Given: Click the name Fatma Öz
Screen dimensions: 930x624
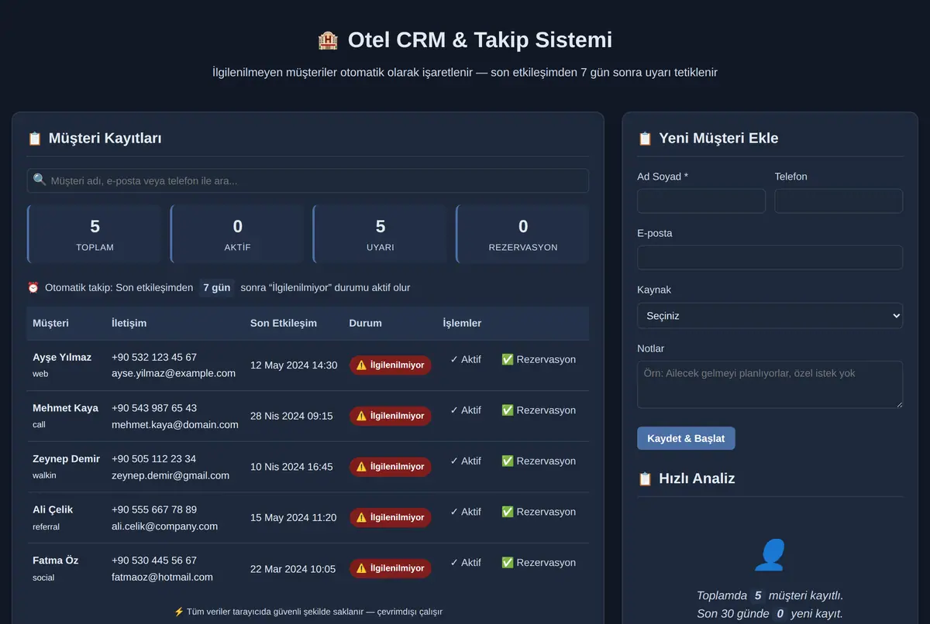Looking at the screenshot, I should pos(56,561).
